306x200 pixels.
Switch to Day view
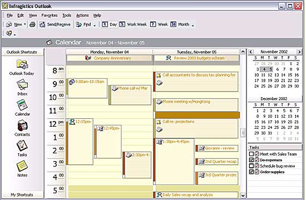(x=110, y=24)
